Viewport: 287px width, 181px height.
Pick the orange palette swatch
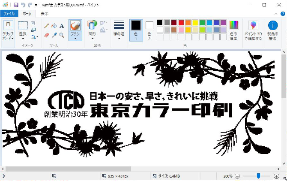(x=188, y=23)
